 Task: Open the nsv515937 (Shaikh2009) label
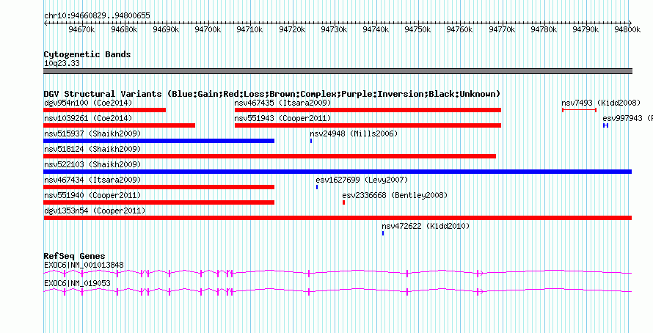click(92, 133)
